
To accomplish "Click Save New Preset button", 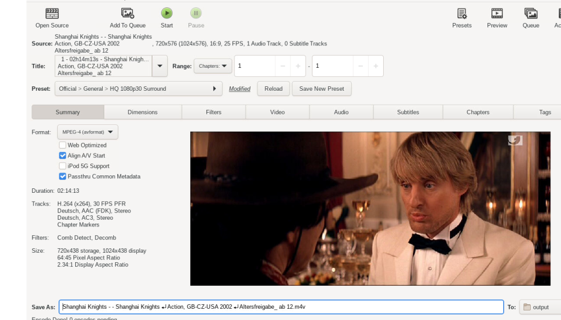I will pos(321,89).
